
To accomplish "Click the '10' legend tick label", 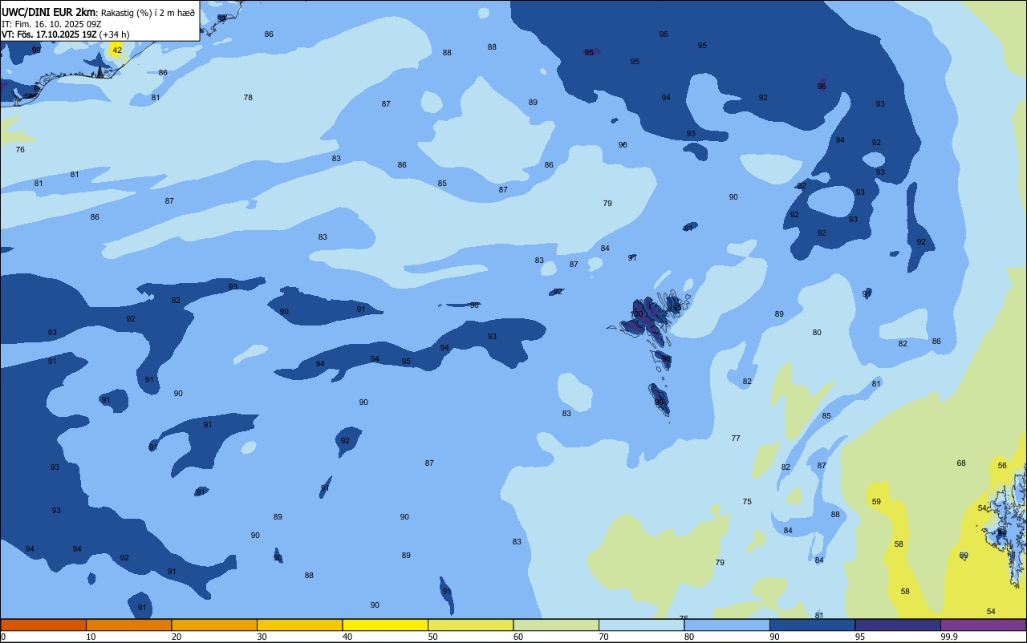I will pos(91,637).
